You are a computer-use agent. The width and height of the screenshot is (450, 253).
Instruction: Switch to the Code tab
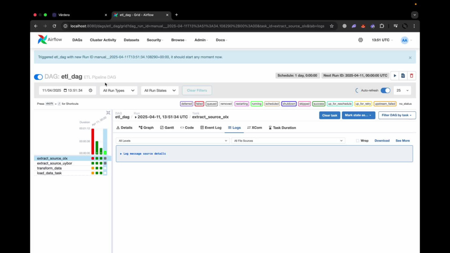(x=187, y=128)
